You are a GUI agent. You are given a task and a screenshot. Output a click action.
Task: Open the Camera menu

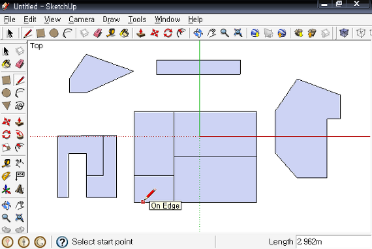tap(82, 20)
